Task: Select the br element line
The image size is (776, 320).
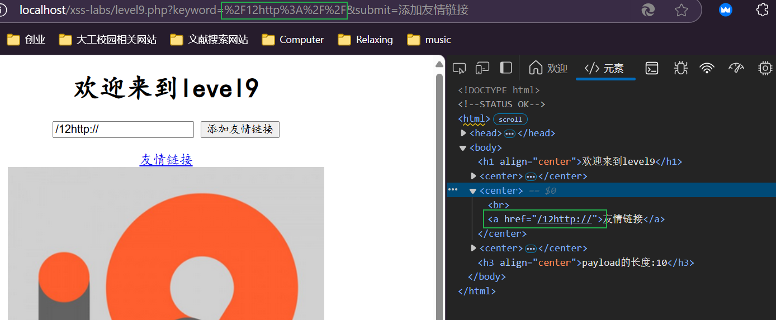Action: coord(498,205)
